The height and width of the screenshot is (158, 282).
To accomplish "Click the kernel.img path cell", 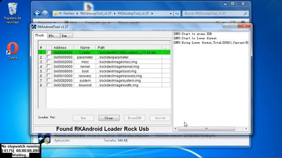I will [x=129, y=66].
